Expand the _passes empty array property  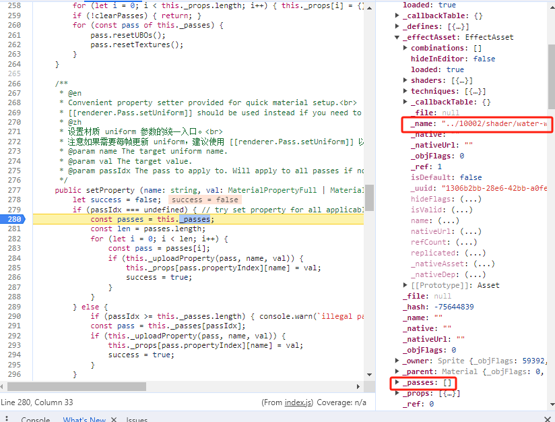pyautogui.click(x=397, y=382)
